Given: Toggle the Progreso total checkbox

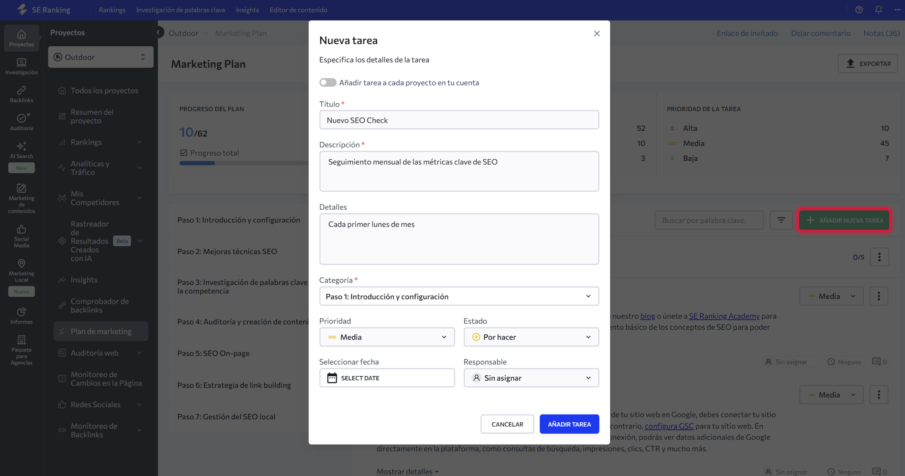Looking at the screenshot, I should [x=183, y=152].
